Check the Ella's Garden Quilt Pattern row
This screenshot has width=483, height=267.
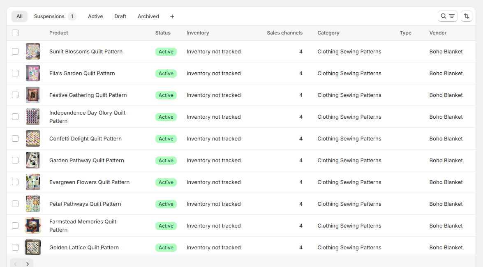pos(15,73)
